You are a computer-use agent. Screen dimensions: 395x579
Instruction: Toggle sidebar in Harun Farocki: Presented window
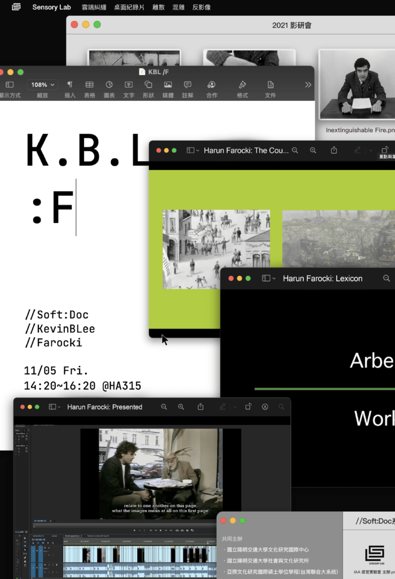click(52, 407)
